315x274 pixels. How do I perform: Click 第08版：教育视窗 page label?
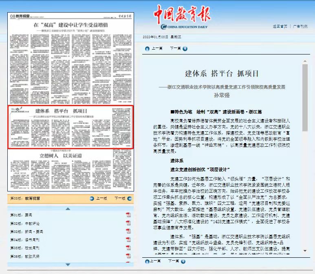(x=25, y=198)
